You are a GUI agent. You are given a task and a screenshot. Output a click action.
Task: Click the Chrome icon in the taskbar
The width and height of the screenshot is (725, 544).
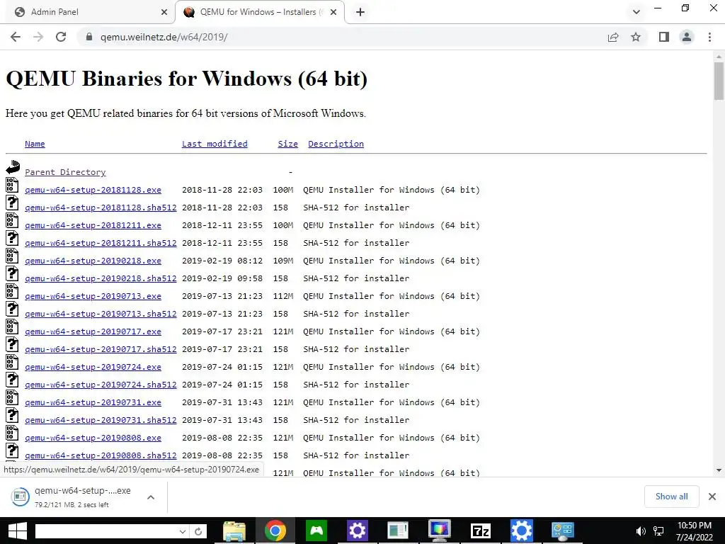tap(275, 531)
